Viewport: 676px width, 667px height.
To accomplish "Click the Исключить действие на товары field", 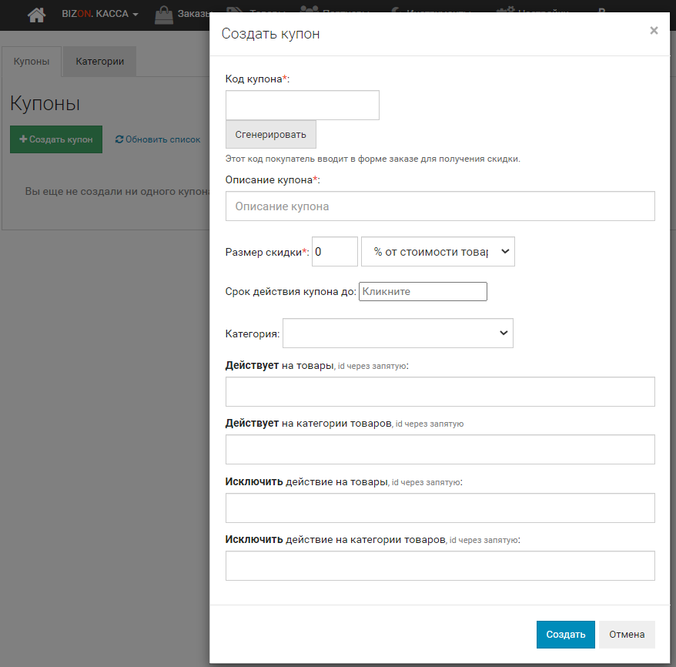I will pyautogui.click(x=440, y=508).
